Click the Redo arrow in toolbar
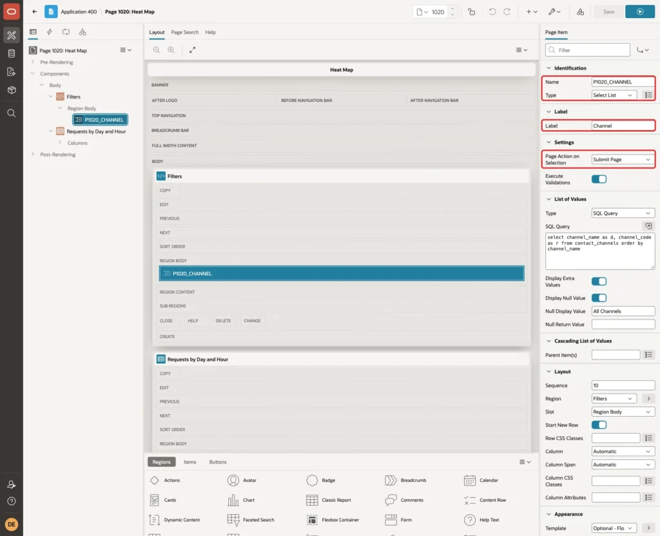The width and height of the screenshot is (660, 536). [x=507, y=12]
